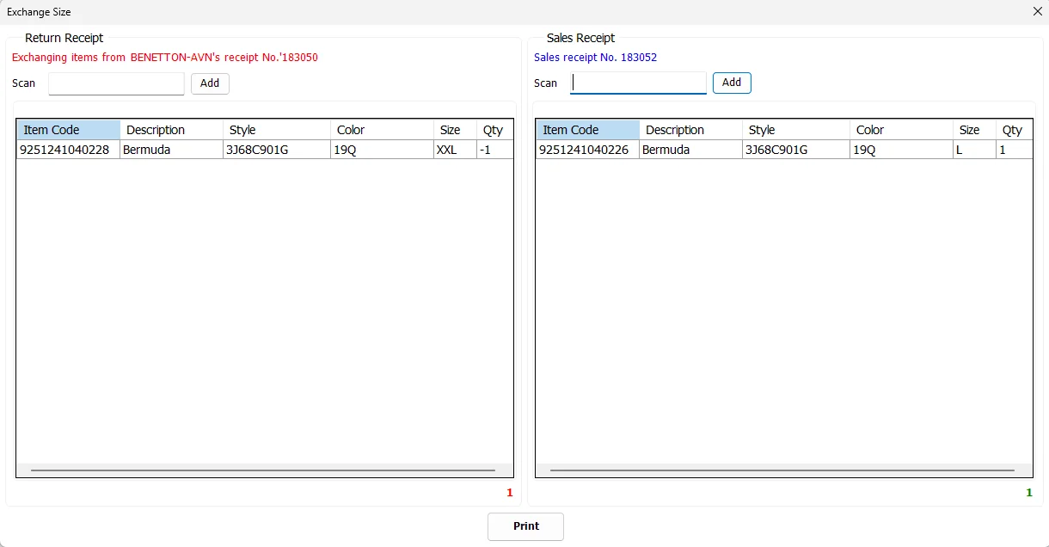
Task: Click horizontal scrollbar in Sales Receipt table
Action: [x=783, y=470]
